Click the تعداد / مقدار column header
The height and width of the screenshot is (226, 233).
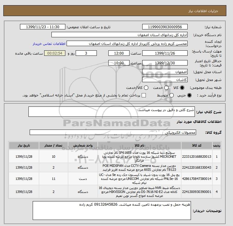click(x=54, y=145)
